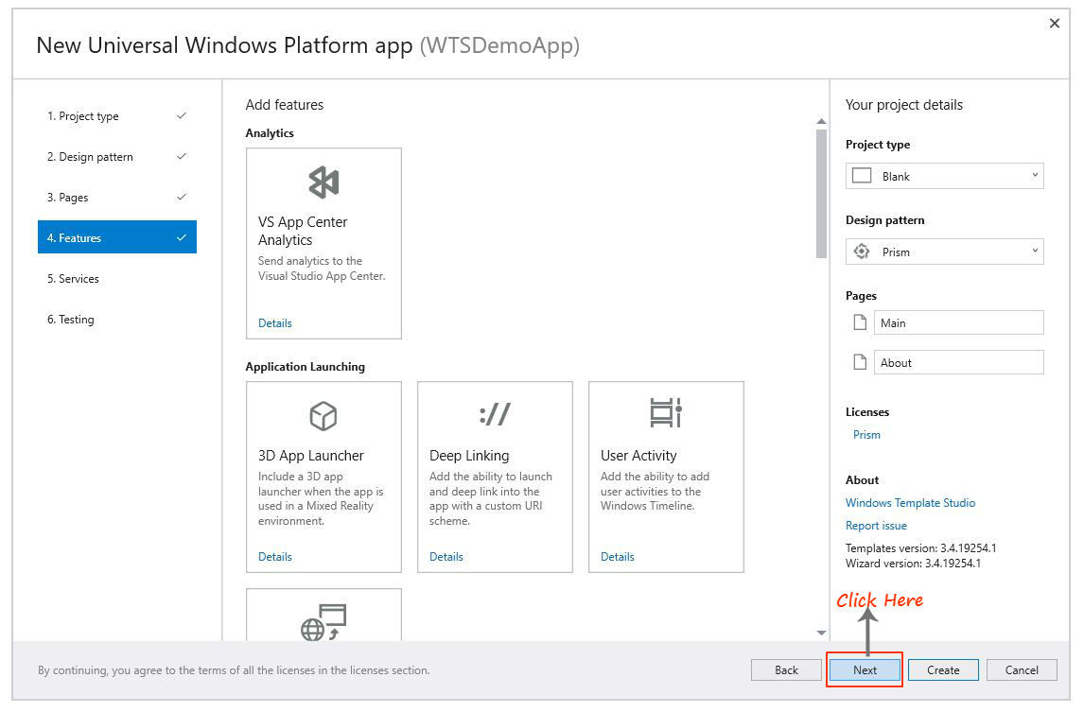Select the 3D App Launcher card title
1084x712 pixels.
310,456
